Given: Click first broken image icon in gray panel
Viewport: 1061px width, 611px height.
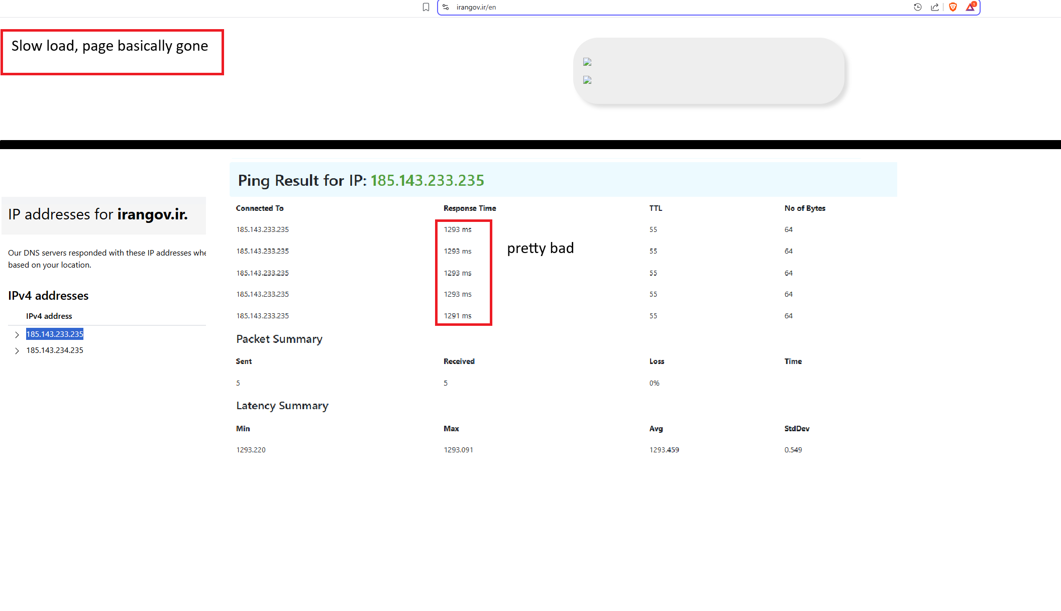Looking at the screenshot, I should coord(587,62).
